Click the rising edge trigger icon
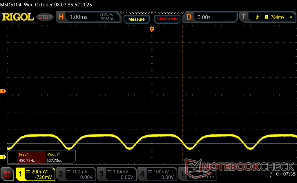Image resolution: width=297 pixels, height=183 pixels. [257, 17]
